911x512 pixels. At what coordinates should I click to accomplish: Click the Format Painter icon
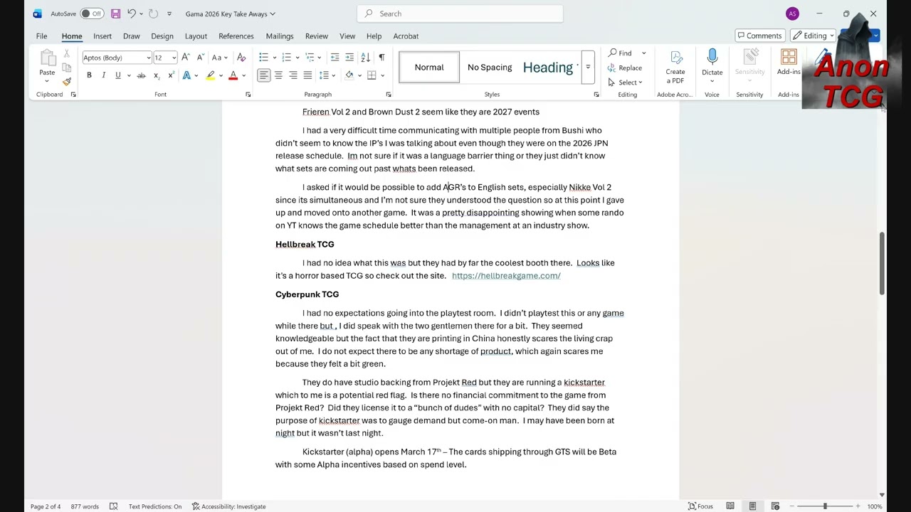pos(67,82)
